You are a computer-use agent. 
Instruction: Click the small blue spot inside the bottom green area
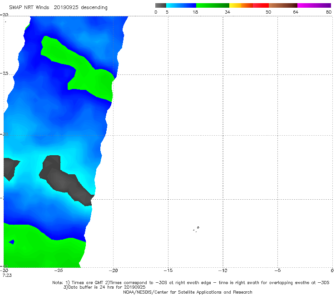coord(12,242)
